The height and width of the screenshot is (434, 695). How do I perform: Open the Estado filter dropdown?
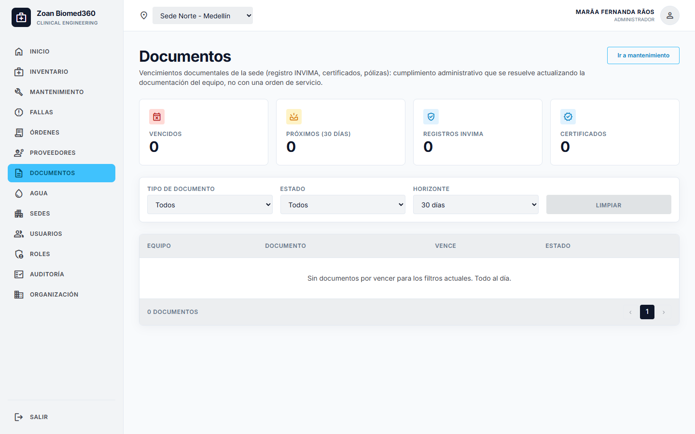(x=343, y=204)
